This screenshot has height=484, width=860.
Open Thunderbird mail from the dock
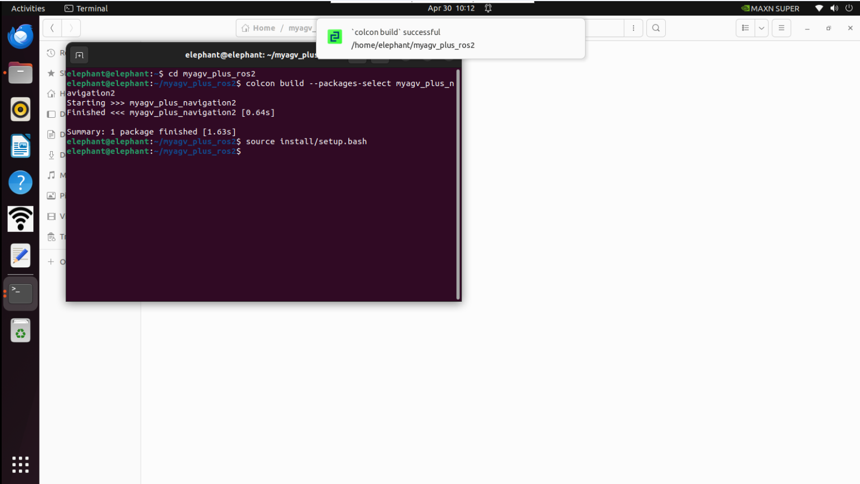click(21, 37)
